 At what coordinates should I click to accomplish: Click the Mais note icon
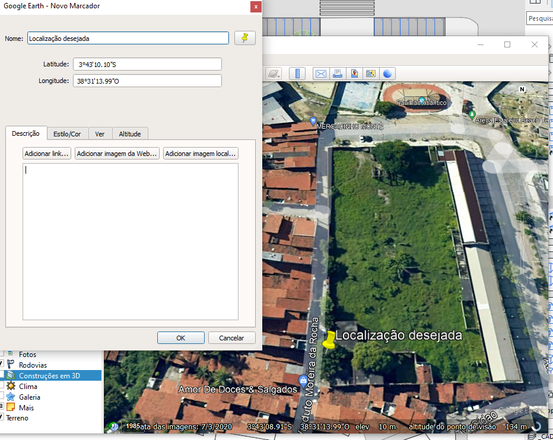click(x=11, y=407)
